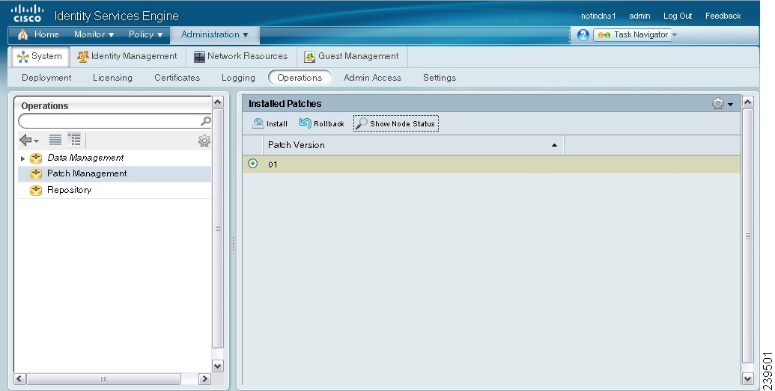Click Installed Patches scroll down arrow
The height and width of the screenshot is (391, 775).
point(748,378)
